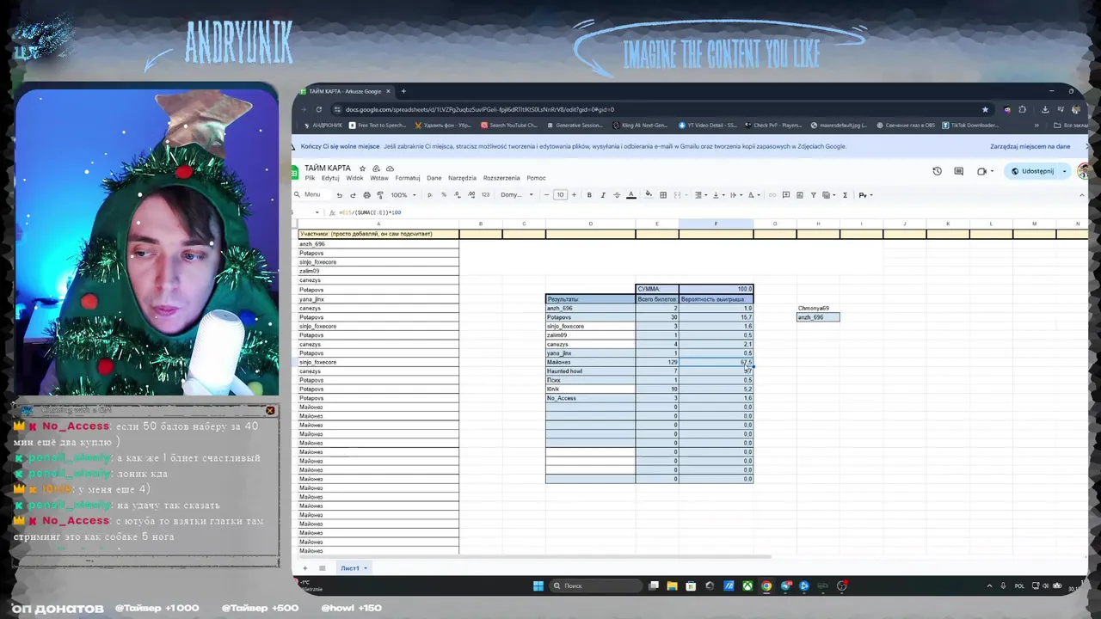Select the cell containing Майонез in results
Screen dimensions: 1101x619
coord(590,362)
